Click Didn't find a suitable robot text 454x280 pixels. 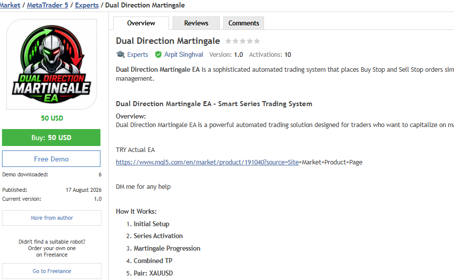coord(52,242)
